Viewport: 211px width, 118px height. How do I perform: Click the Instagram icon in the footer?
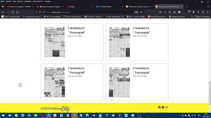point(167,107)
